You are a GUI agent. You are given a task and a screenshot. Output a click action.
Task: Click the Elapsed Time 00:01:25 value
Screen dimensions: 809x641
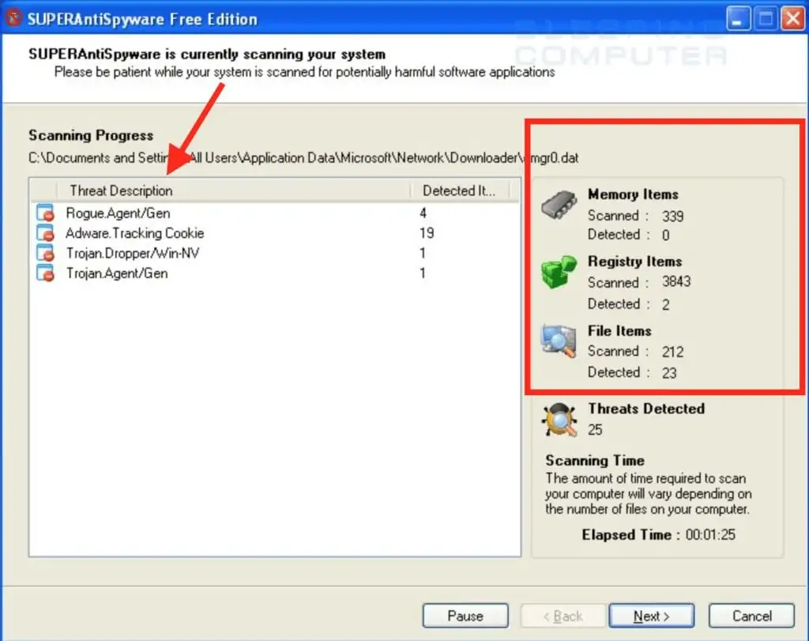pos(710,534)
